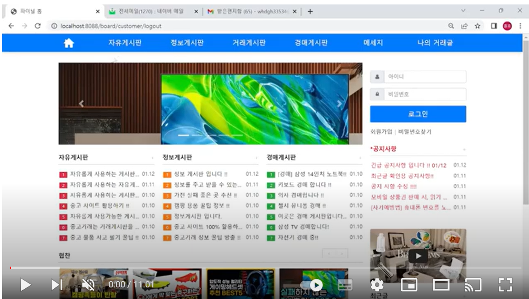This screenshot has width=529, height=299.
Task: Click the zoom magnifier icon in address bar
Action: pyautogui.click(x=451, y=26)
